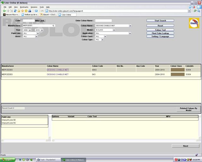The width and height of the screenshot is (202, 162).
Task: Click the Wild Card link
Action: (x=40, y=21)
